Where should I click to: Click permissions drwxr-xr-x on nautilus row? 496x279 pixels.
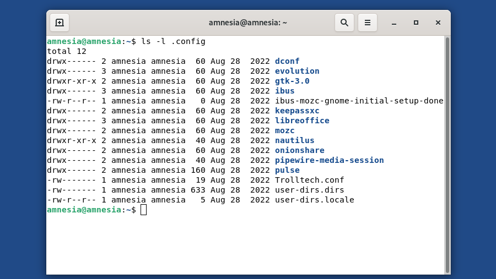(72, 140)
